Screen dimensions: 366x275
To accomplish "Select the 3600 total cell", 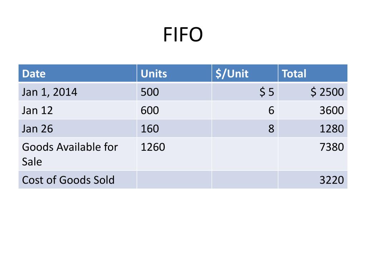I will [x=332, y=110].
